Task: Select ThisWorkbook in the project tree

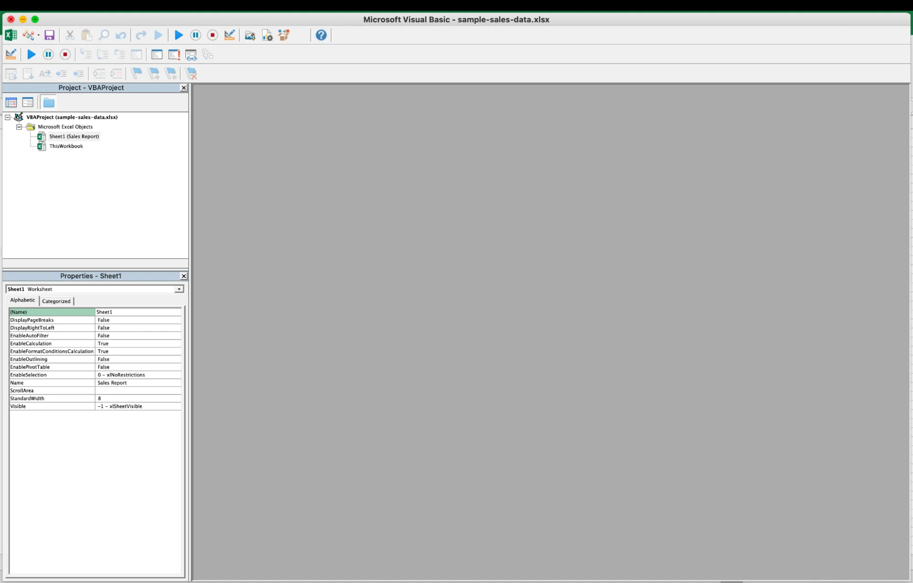Action: [x=66, y=146]
